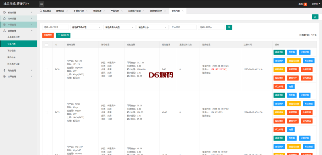
Task: Close the 轮播图片滚动 tab with its X
Action: [143, 11]
